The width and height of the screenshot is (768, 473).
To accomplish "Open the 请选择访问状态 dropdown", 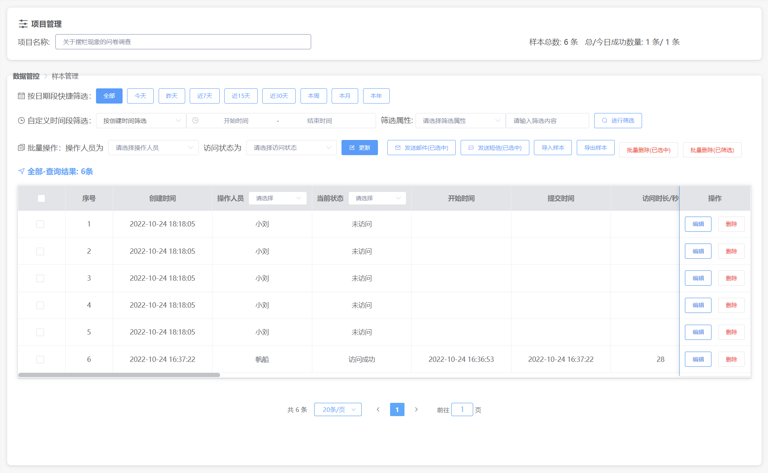I will [291, 148].
